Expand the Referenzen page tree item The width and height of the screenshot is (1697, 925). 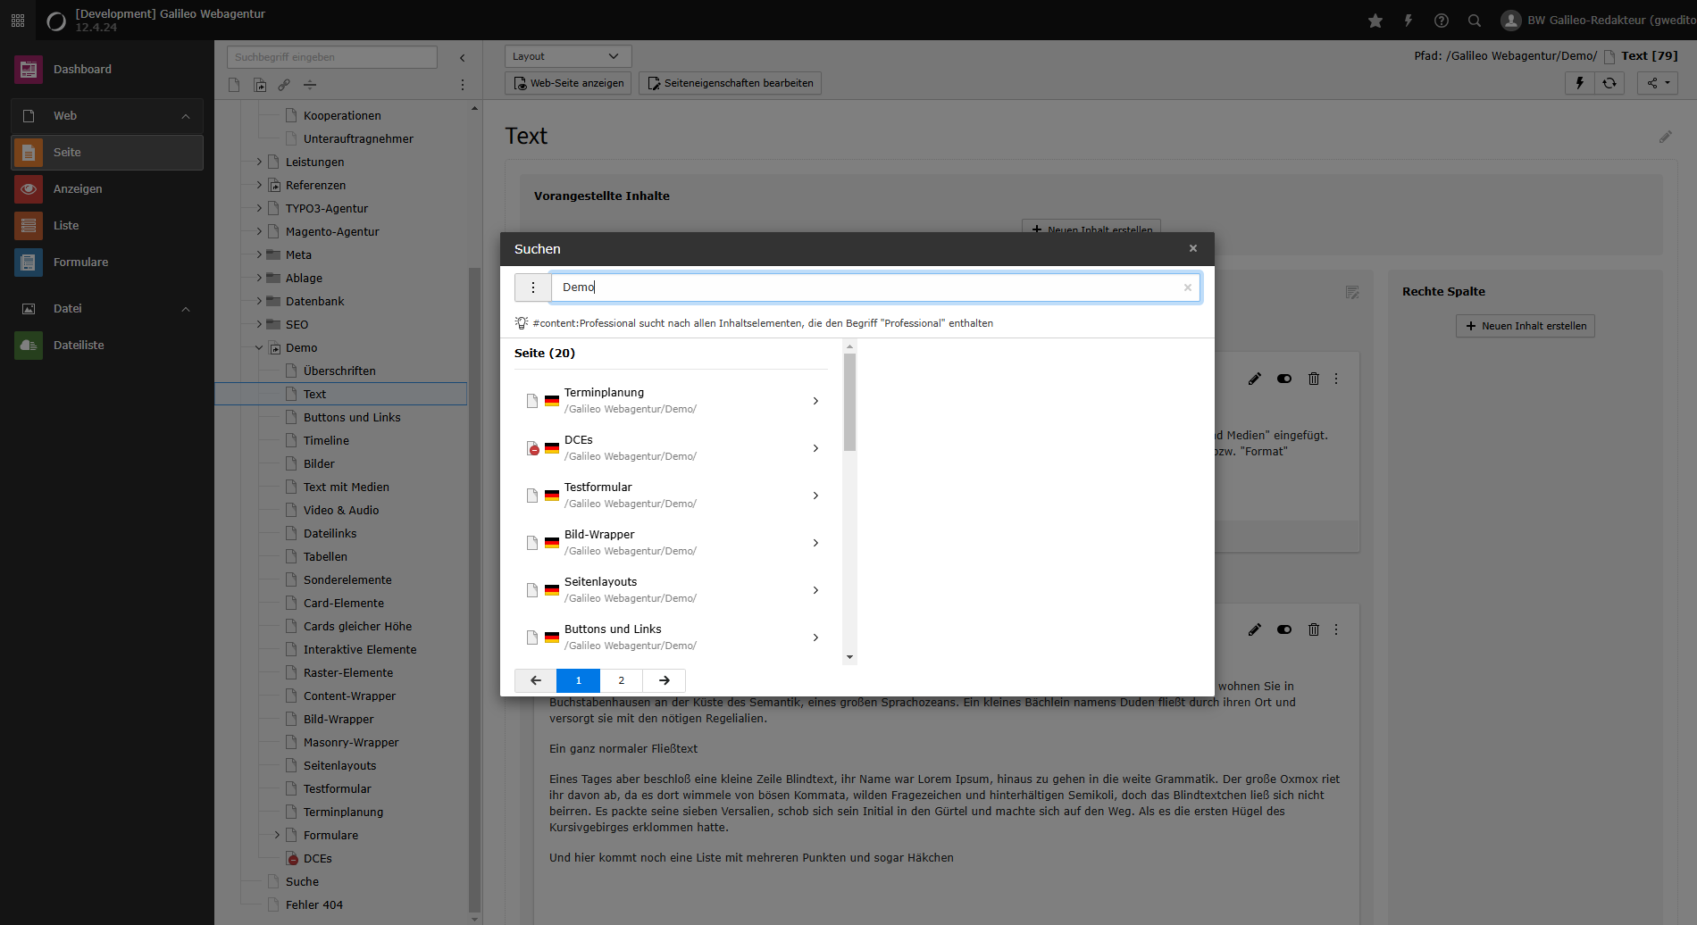(x=259, y=185)
